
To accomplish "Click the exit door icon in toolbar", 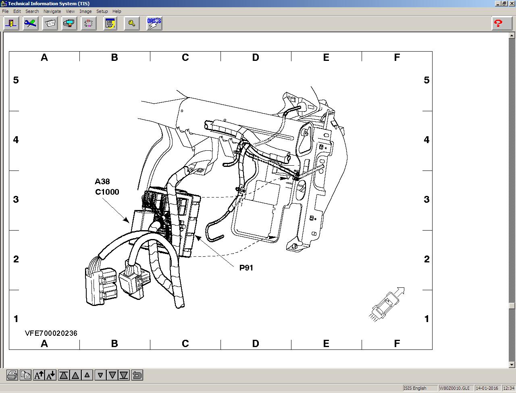I will pos(11,23).
